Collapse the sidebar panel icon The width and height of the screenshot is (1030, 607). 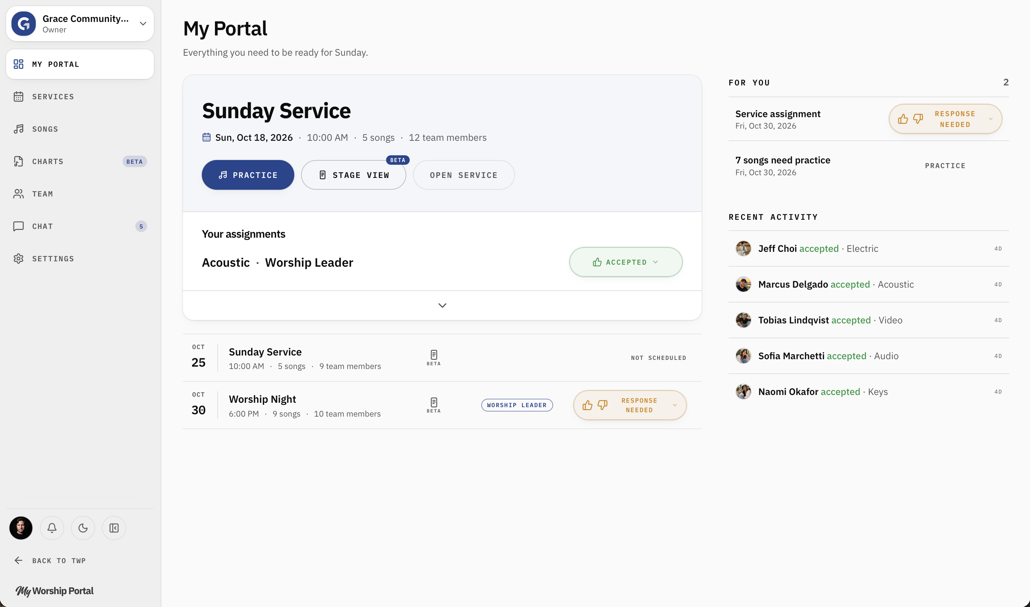[114, 528]
